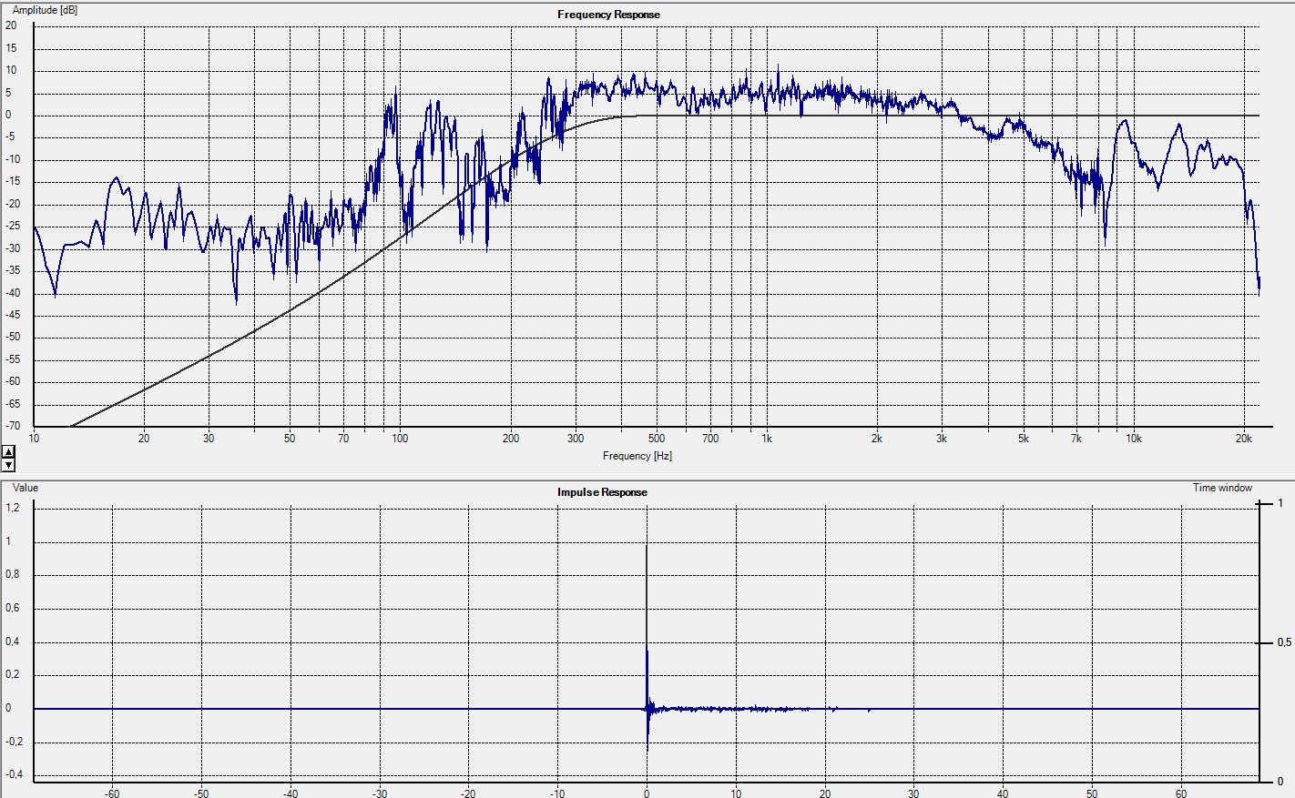
Task: Click the '-70' amplitude axis tick label
Action: click(x=12, y=426)
